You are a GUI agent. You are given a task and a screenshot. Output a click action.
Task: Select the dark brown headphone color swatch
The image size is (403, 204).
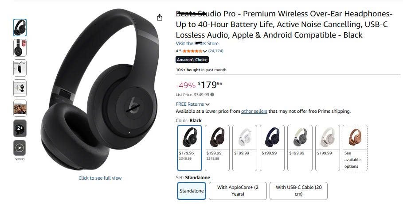[x=217, y=148]
